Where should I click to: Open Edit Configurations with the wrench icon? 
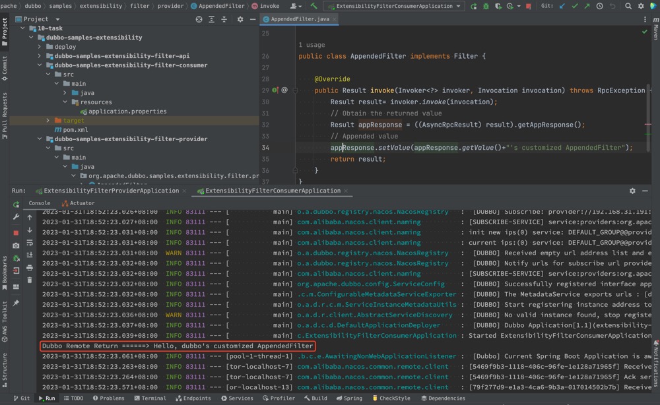coord(16,216)
